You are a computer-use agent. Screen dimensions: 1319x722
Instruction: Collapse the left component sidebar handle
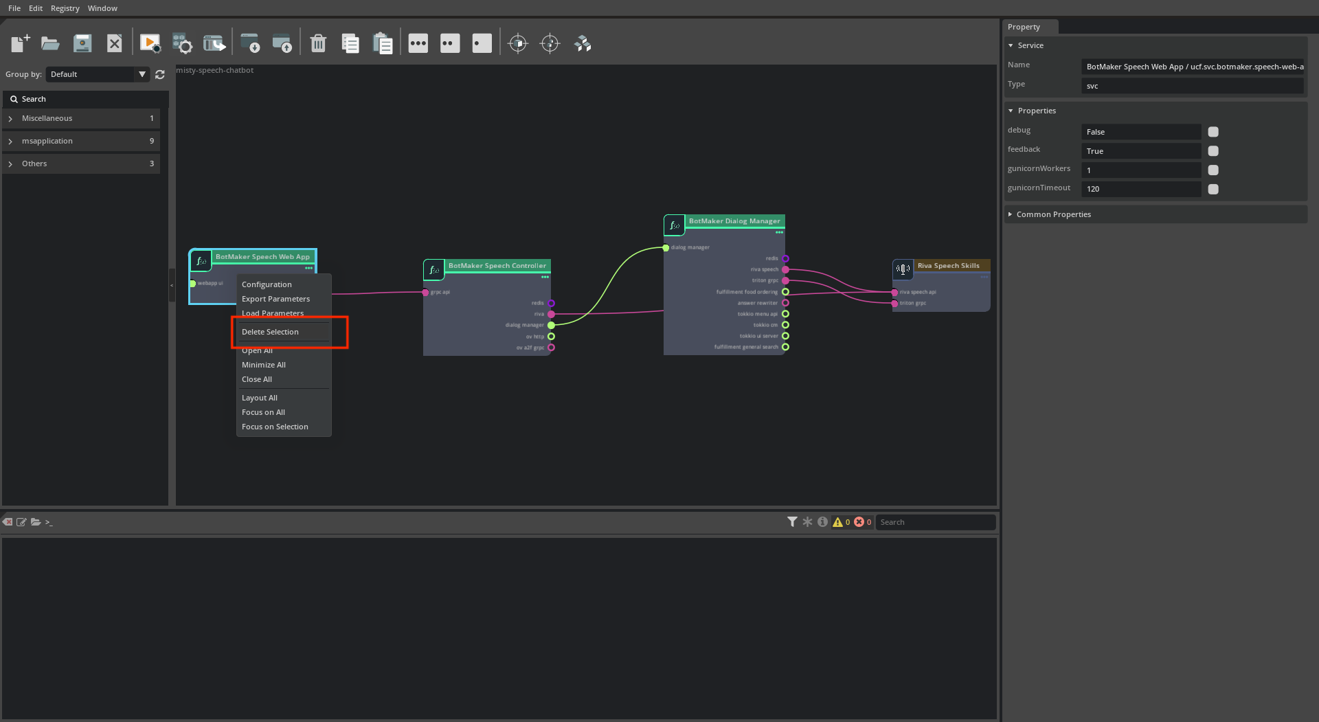tap(172, 285)
